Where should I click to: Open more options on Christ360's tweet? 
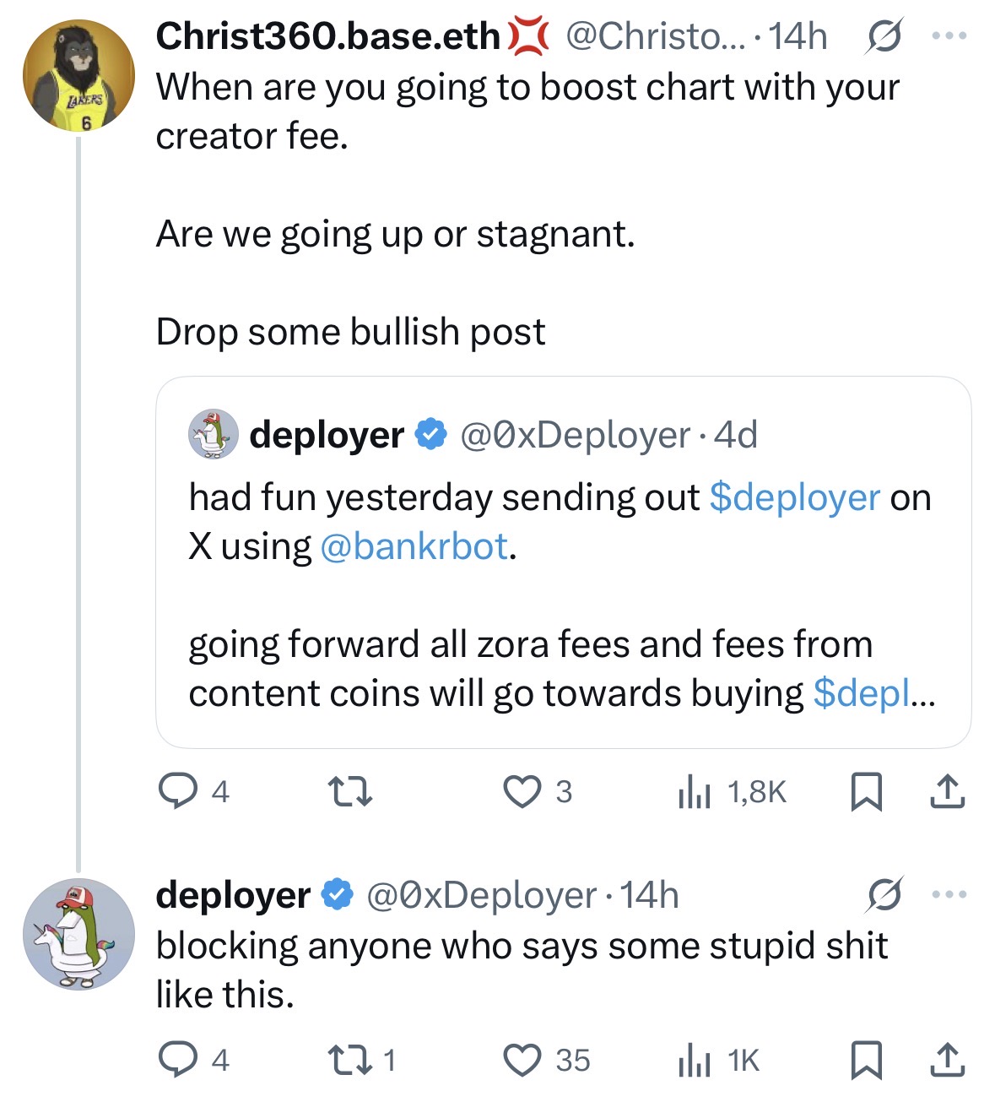click(949, 36)
